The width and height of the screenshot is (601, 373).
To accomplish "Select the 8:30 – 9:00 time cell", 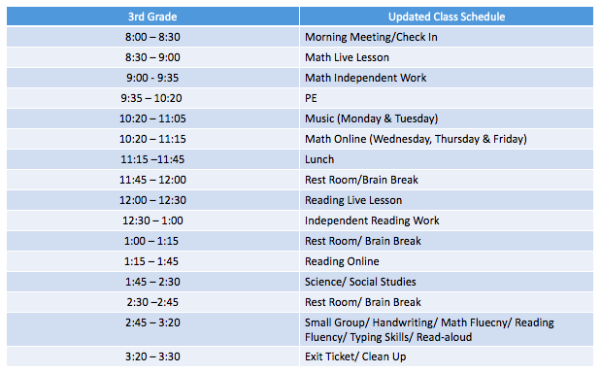I will tap(152, 57).
